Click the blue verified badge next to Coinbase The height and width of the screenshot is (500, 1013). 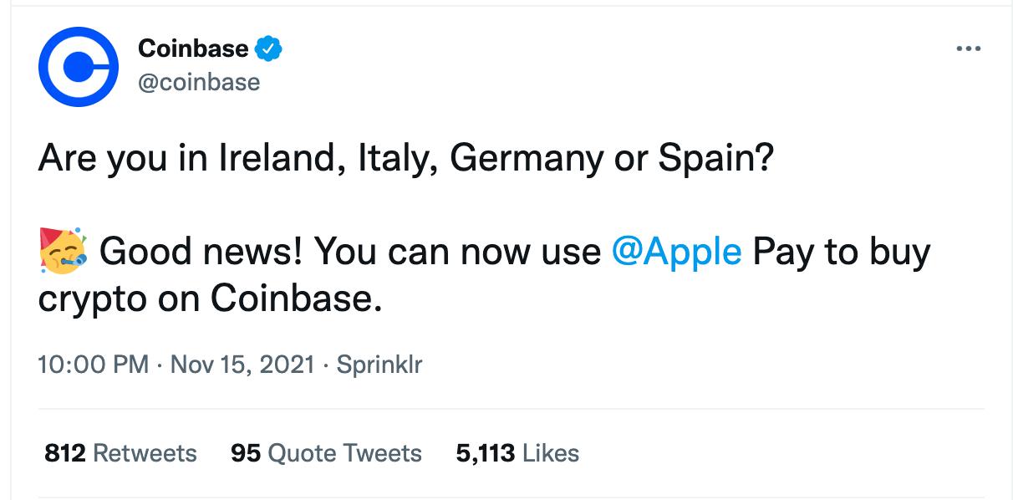(x=267, y=48)
